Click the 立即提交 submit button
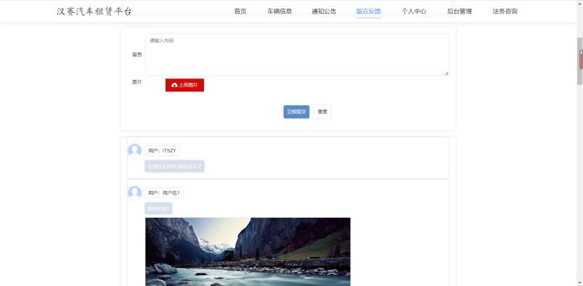 [x=296, y=112]
